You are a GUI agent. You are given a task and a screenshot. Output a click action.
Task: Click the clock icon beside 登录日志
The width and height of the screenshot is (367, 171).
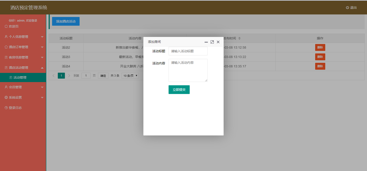click(x=6, y=108)
